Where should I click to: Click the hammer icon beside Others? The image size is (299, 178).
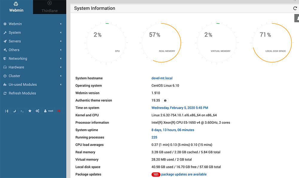(5, 50)
